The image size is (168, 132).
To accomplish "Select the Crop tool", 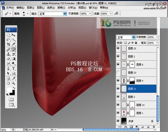I will (8, 44).
